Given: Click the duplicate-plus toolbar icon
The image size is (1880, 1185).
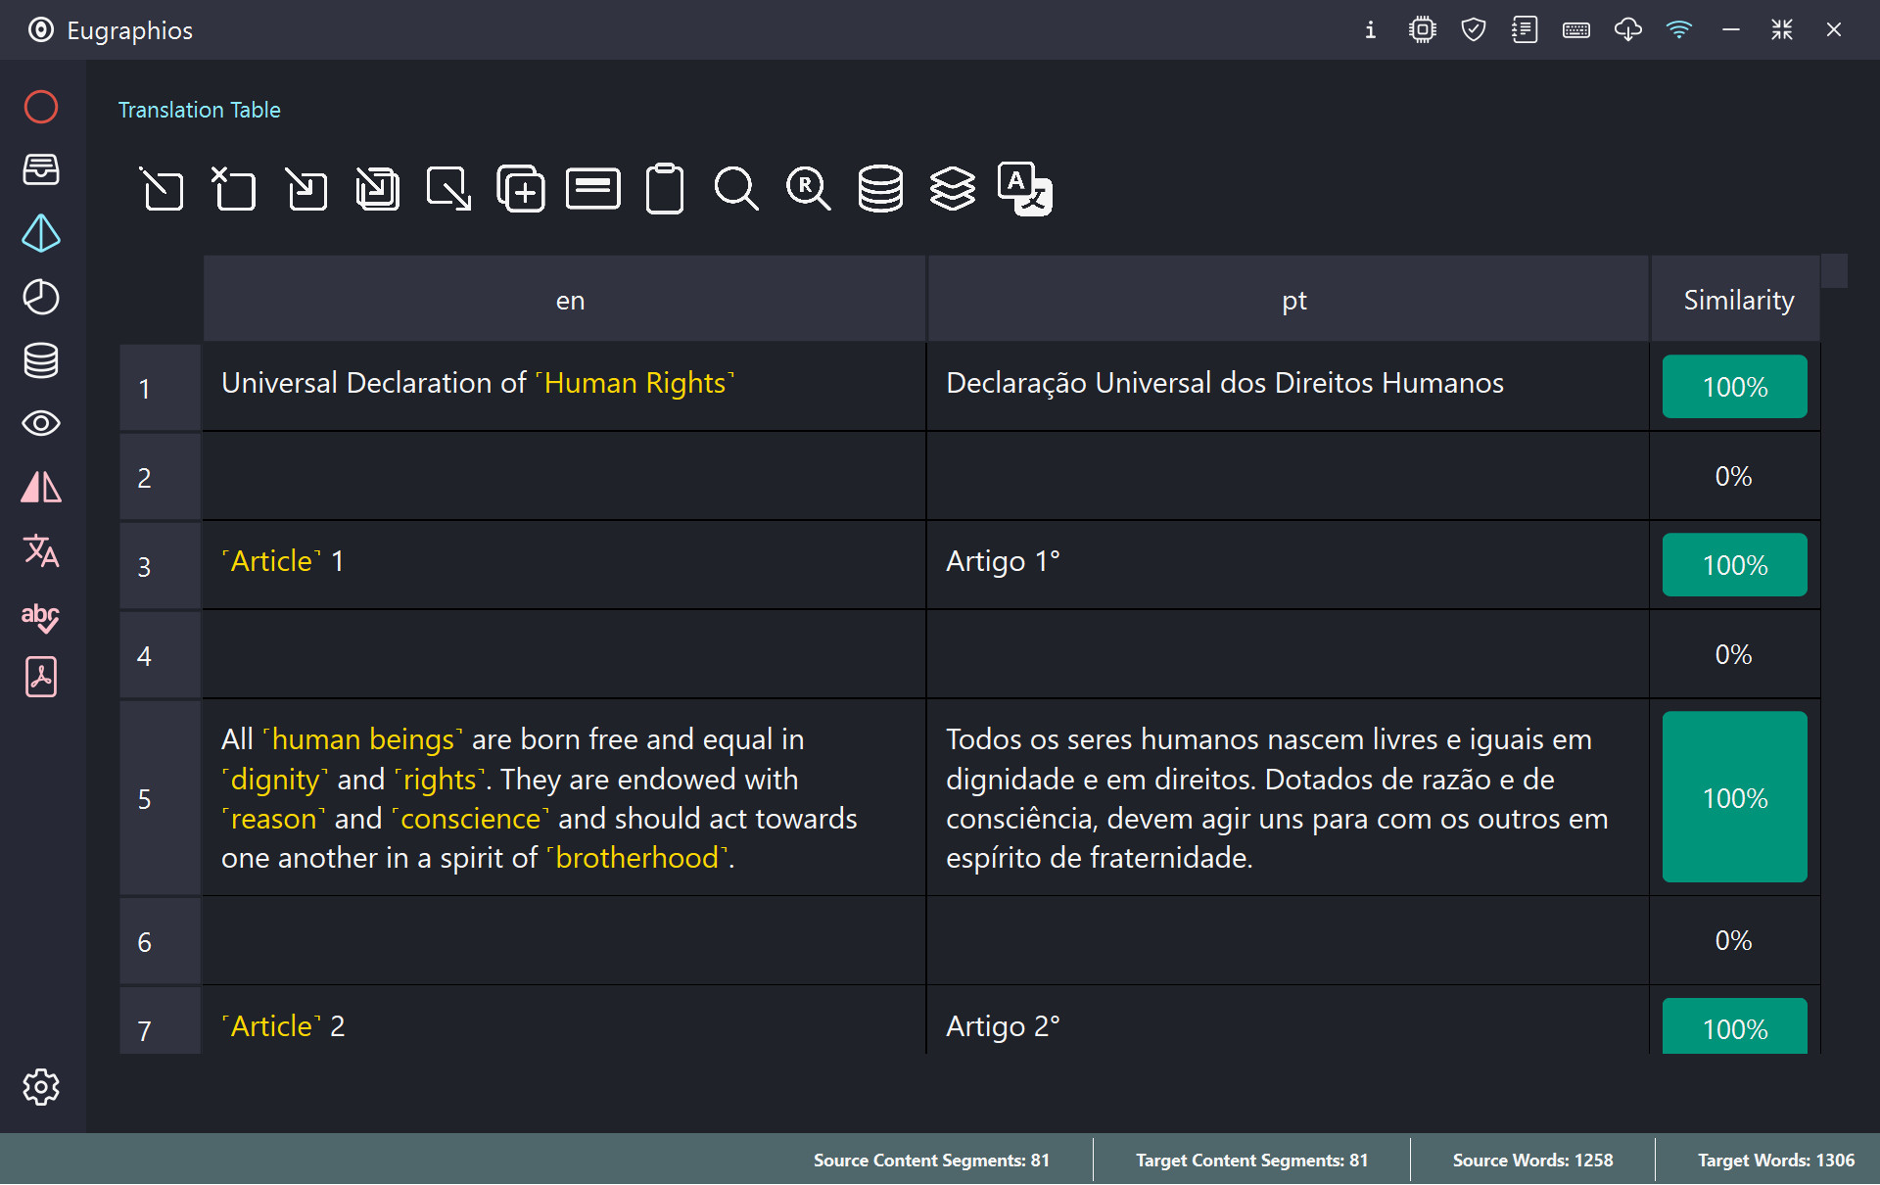Looking at the screenshot, I should [x=521, y=188].
